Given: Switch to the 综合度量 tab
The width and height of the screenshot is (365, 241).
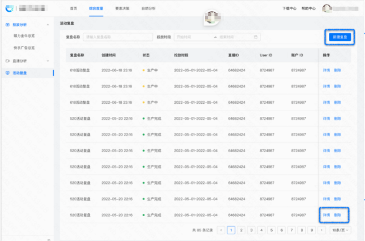Looking at the screenshot, I should pyautogui.click(x=96, y=9).
